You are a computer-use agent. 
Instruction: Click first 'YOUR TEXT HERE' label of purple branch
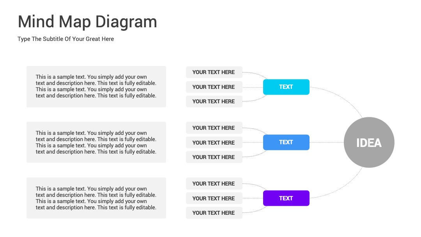(214, 184)
